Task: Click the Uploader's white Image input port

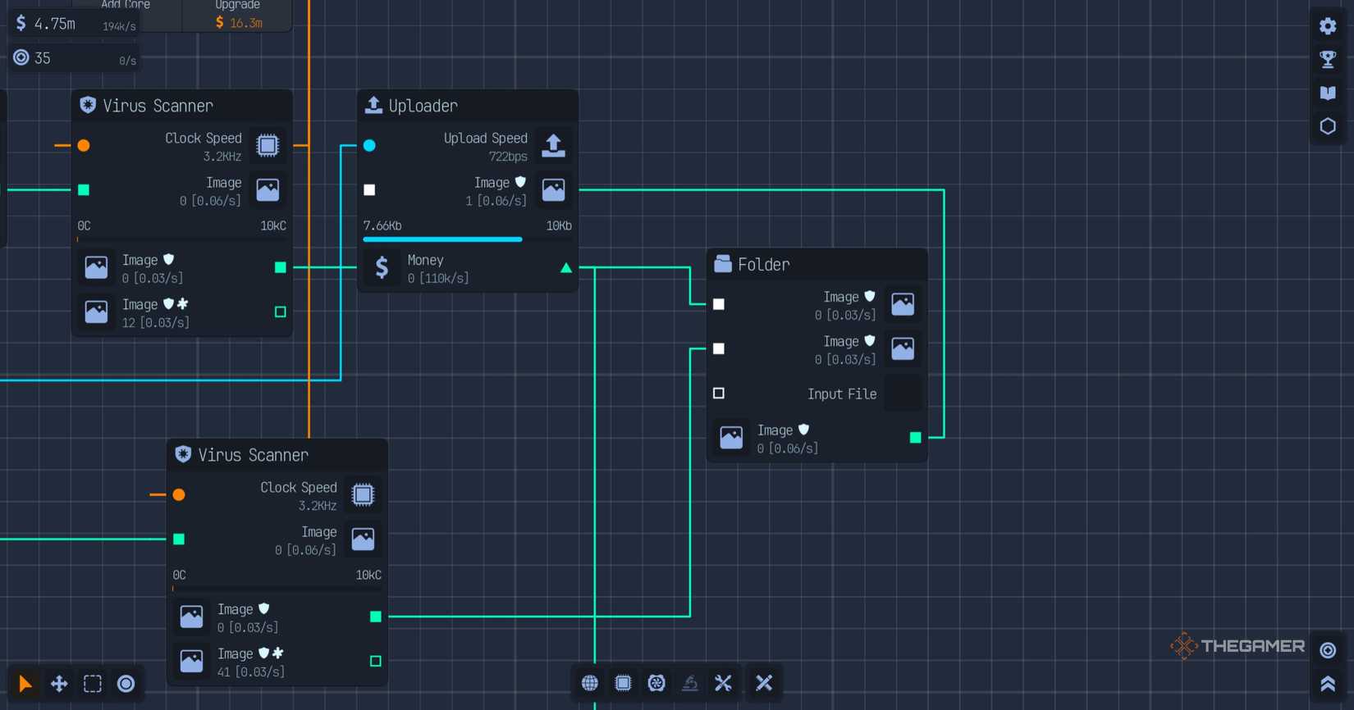Action: (x=370, y=190)
